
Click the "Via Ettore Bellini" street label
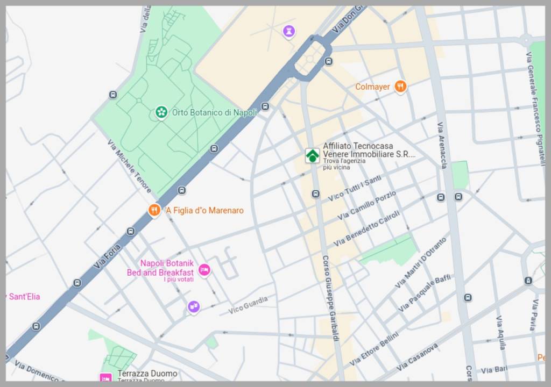tap(375, 349)
